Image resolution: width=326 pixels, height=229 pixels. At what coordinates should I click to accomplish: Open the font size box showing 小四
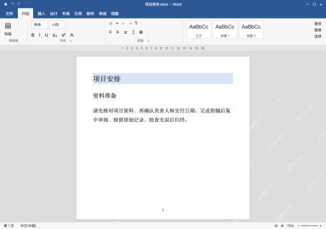point(57,25)
